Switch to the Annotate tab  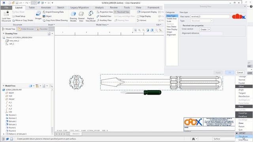[x=46, y=7]
